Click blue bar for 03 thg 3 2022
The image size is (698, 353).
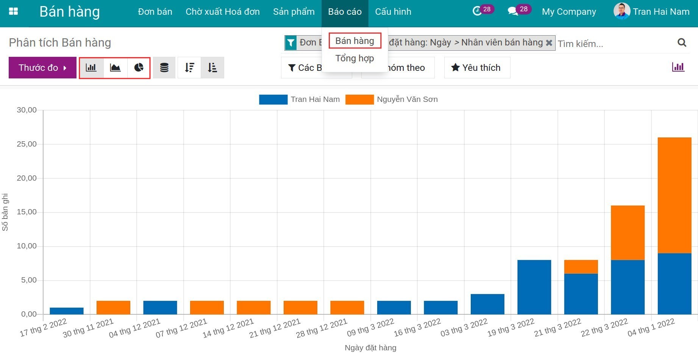point(487,304)
